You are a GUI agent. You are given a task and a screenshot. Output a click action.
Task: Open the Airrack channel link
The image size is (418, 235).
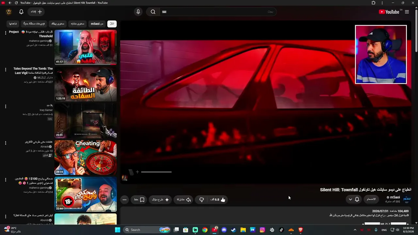click(45, 147)
